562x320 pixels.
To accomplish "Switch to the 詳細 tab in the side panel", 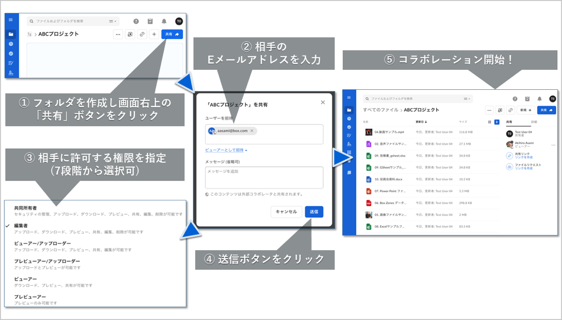I will point(534,122).
